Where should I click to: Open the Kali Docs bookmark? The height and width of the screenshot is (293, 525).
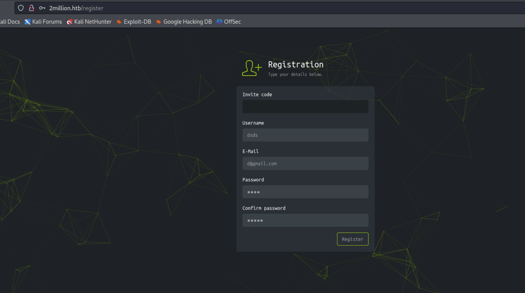(x=10, y=21)
